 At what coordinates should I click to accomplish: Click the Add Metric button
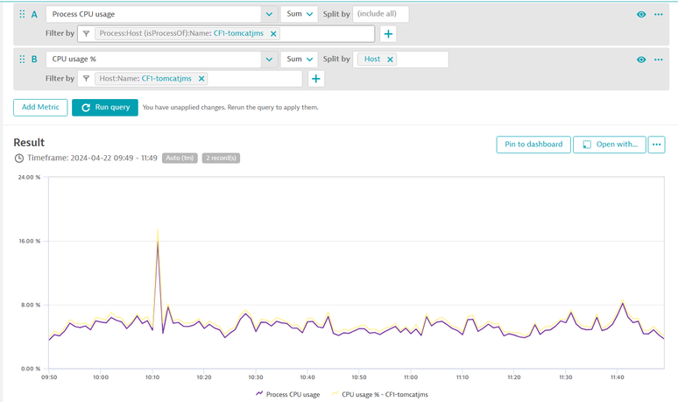click(40, 107)
